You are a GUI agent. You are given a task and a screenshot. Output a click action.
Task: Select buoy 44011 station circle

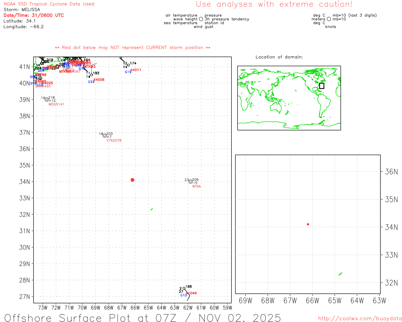[128, 65]
